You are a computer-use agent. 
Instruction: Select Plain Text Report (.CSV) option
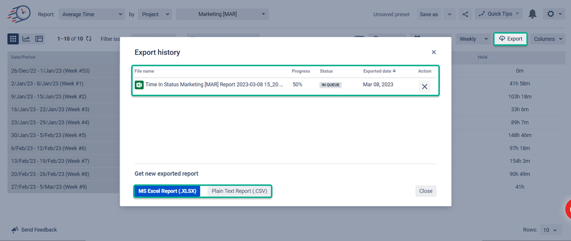point(239,191)
